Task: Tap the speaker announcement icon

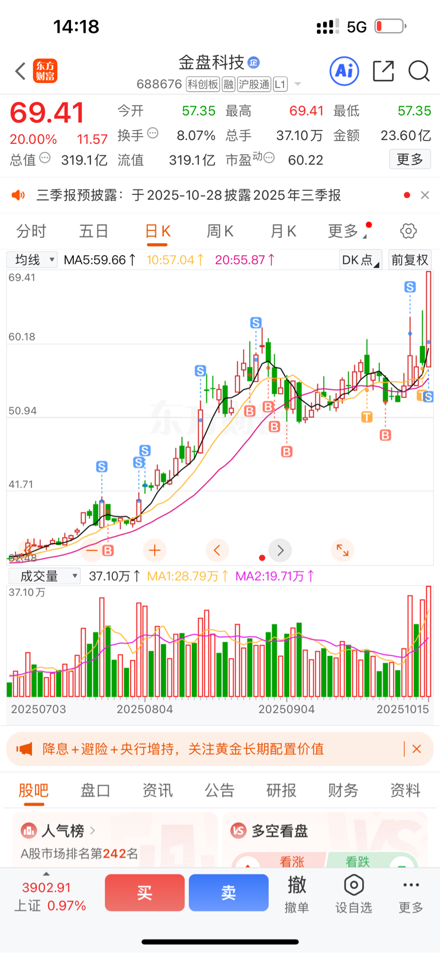Action: coord(18,196)
